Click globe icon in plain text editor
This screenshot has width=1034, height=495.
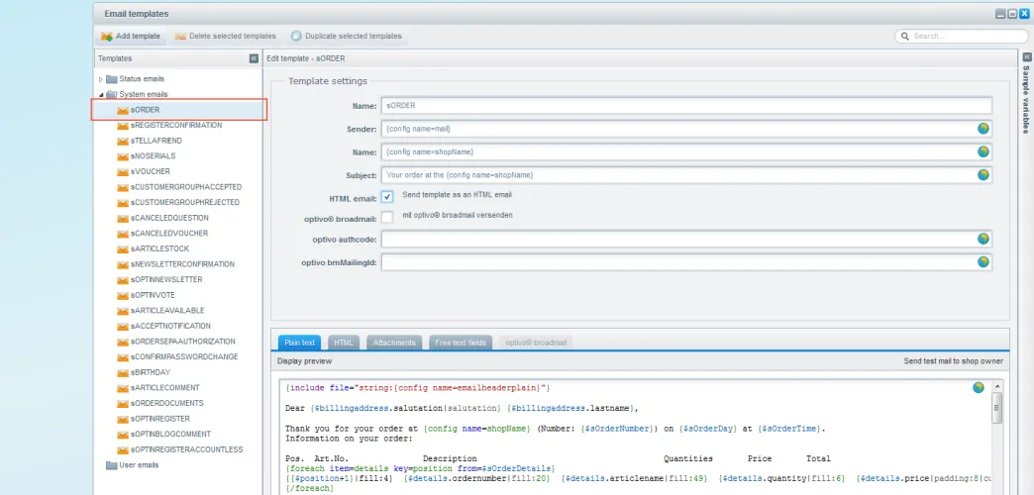click(x=979, y=387)
